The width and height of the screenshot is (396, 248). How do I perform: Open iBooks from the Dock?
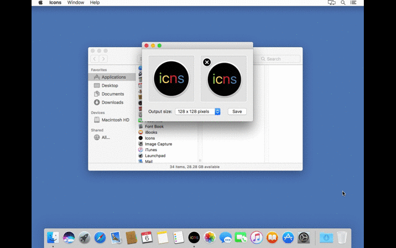coord(272,238)
